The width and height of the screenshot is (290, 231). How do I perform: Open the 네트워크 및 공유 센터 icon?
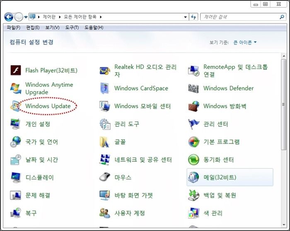pyautogui.click(x=105, y=160)
